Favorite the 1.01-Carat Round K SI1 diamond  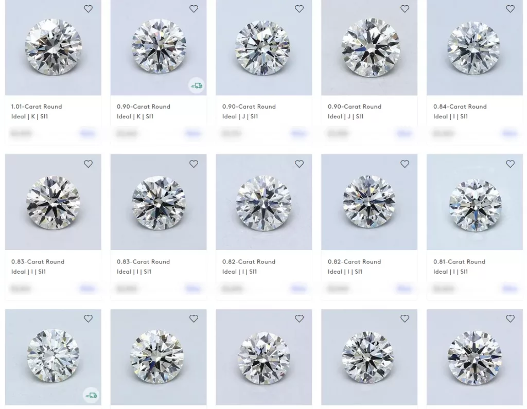coord(88,9)
